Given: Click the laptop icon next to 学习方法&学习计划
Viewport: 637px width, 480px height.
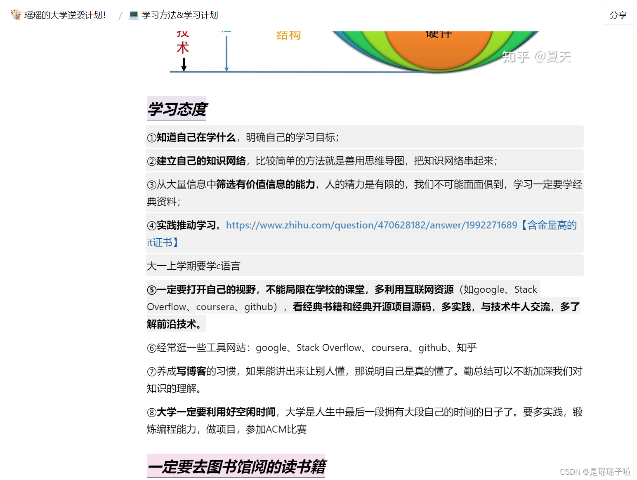Looking at the screenshot, I should [x=133, y=15].
